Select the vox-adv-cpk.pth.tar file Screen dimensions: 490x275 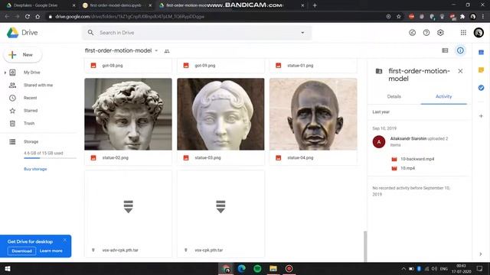(128, 214)
